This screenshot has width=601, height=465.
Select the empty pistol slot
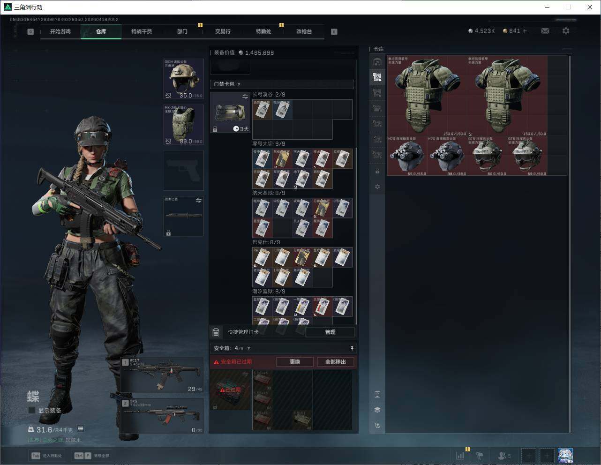click(x=183, y=171)
